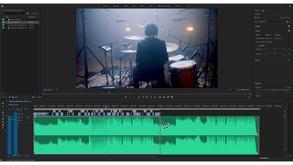Click the project panel search field
The height and width of the screenshot is (165, 293).
coord(14,14)
